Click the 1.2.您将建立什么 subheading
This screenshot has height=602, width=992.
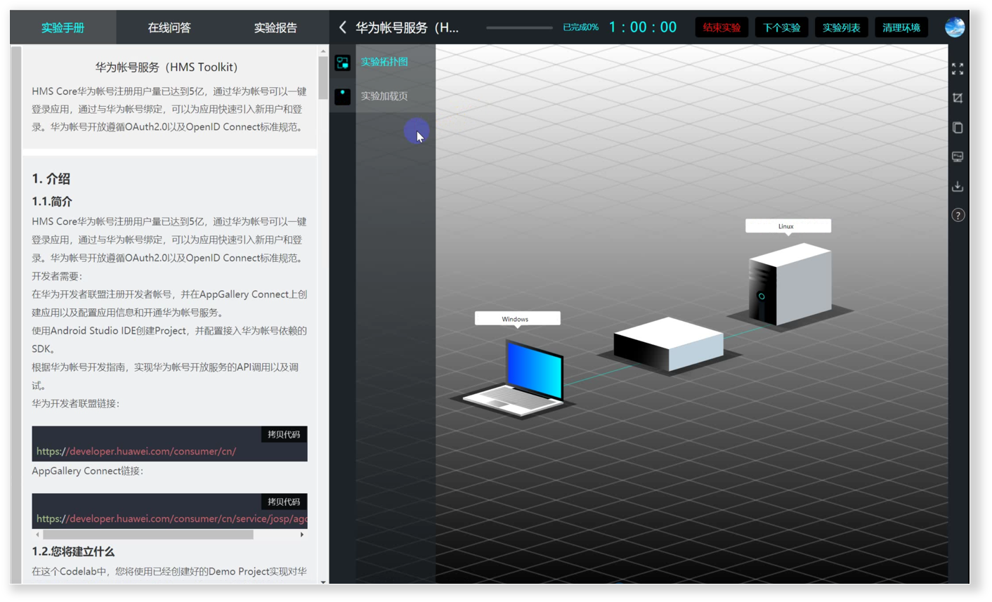tap(73, 551)
